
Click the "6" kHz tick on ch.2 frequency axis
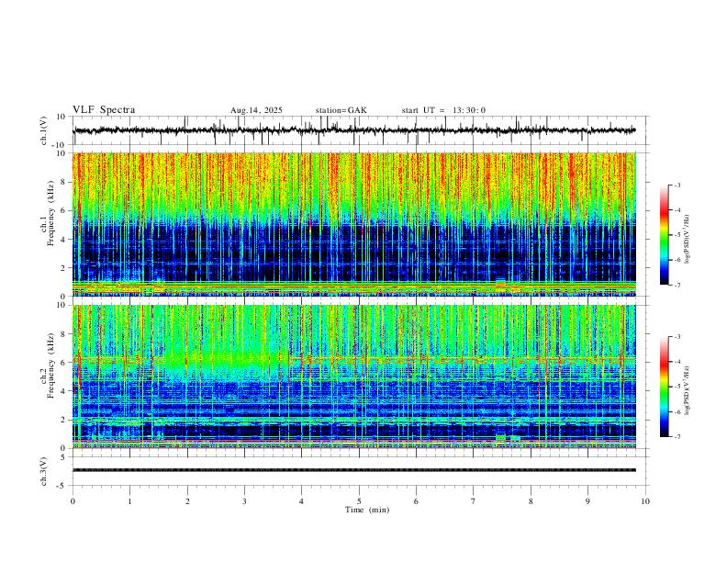tap(65, 363)
